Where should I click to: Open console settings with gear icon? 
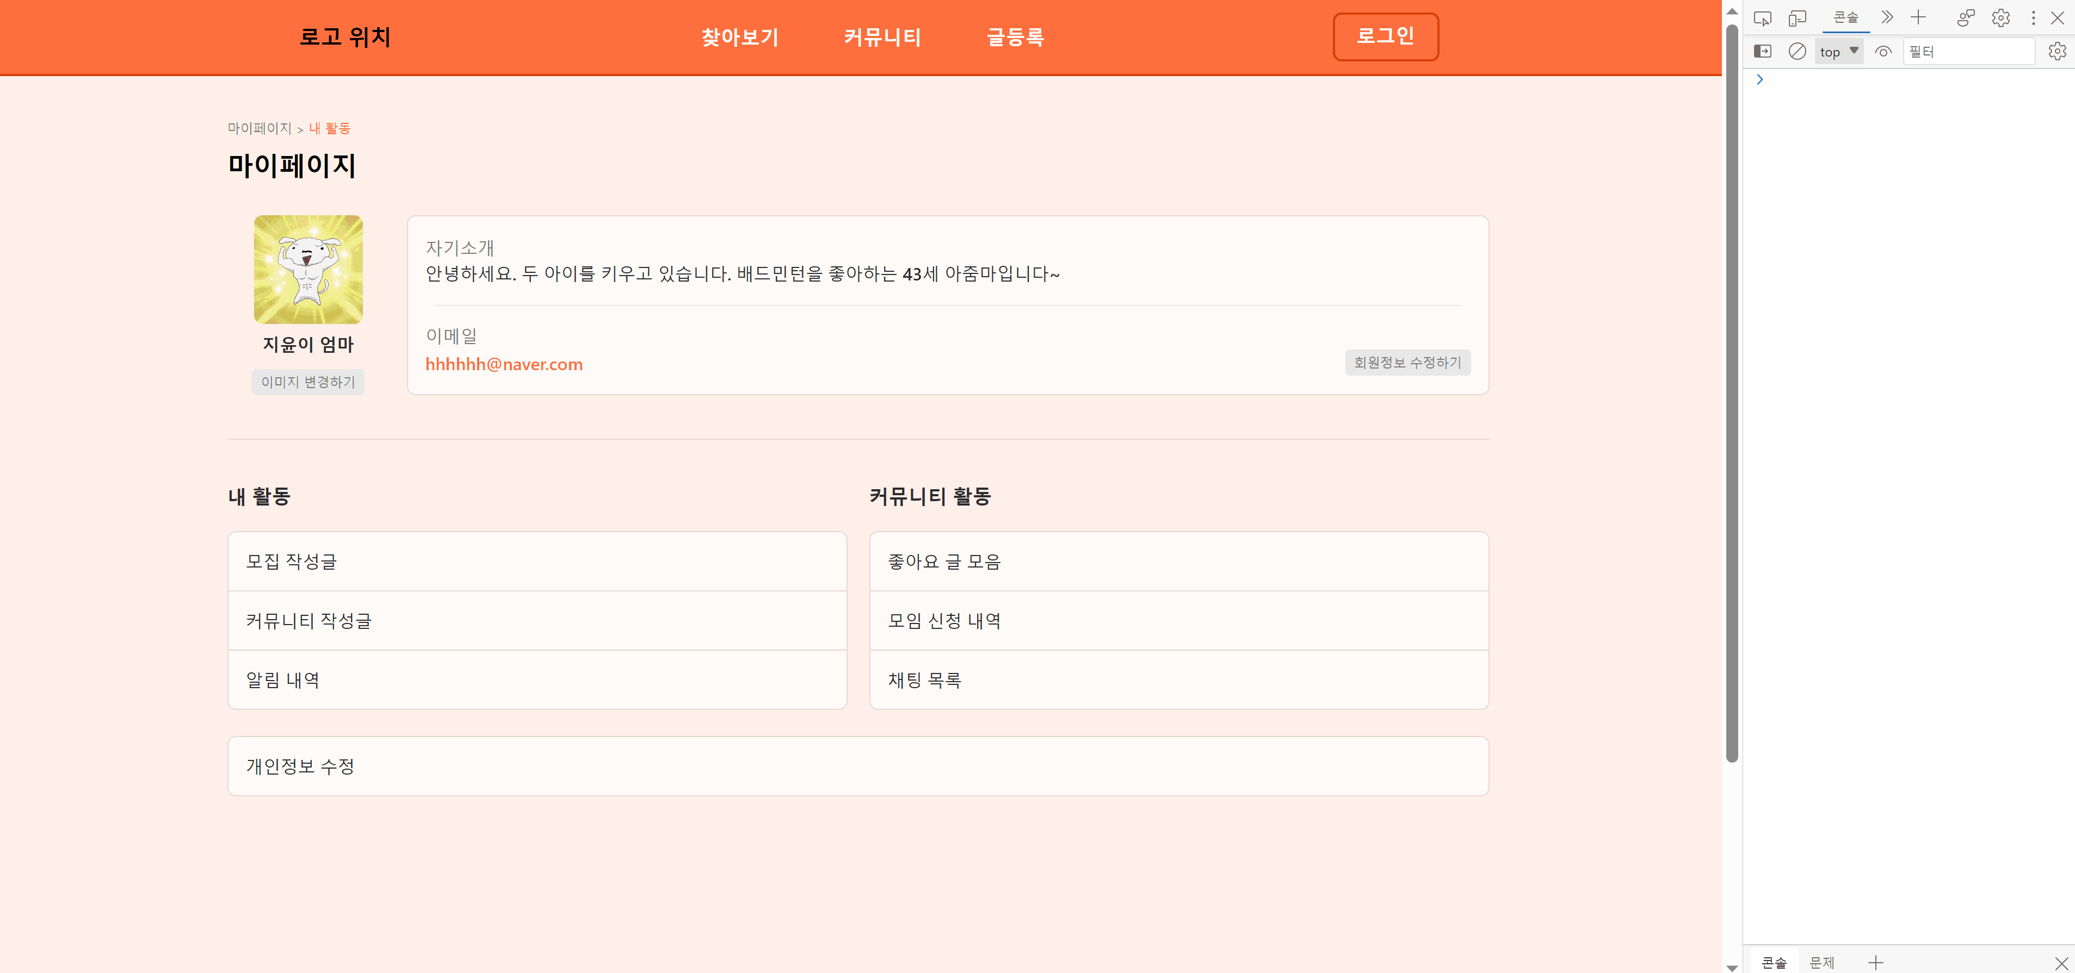(x=2058, y=51)
